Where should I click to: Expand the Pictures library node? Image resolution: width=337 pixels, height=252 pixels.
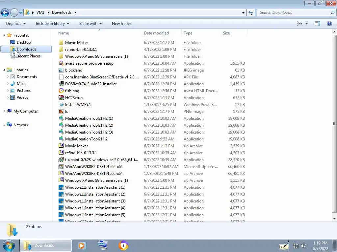[x=8, y=91]
